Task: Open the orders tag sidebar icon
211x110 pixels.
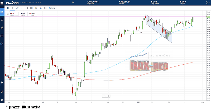Action: point(2,28)
